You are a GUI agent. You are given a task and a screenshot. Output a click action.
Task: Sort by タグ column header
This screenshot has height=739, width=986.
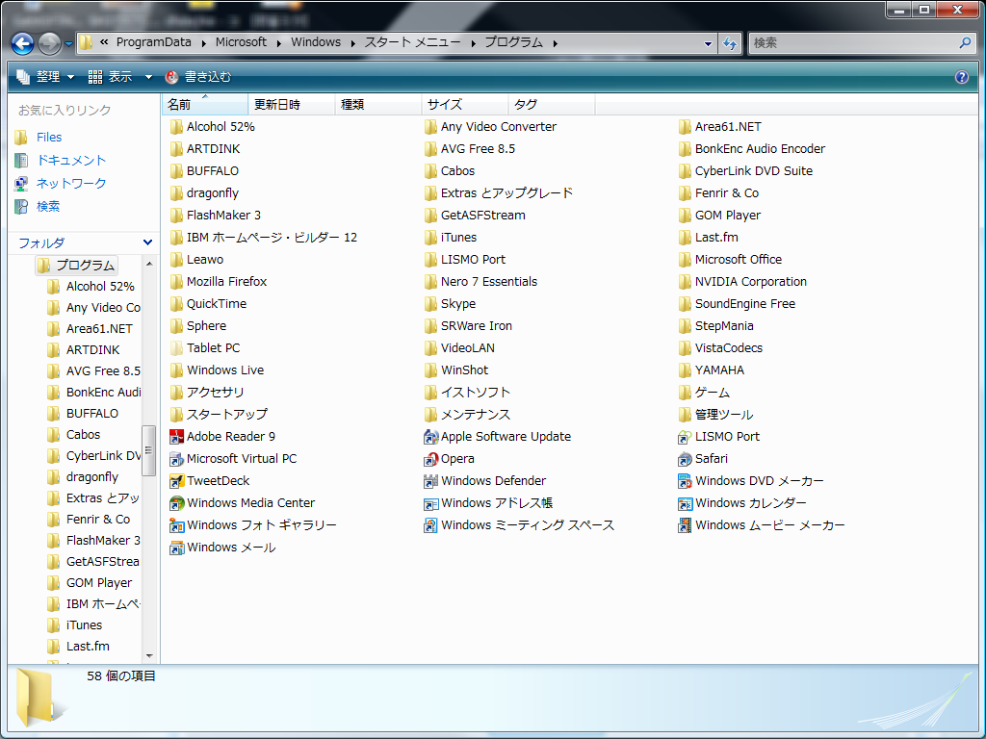pos(552,104)
